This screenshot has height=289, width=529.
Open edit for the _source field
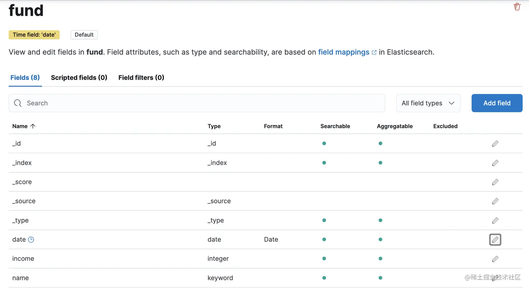click(495, 201)
